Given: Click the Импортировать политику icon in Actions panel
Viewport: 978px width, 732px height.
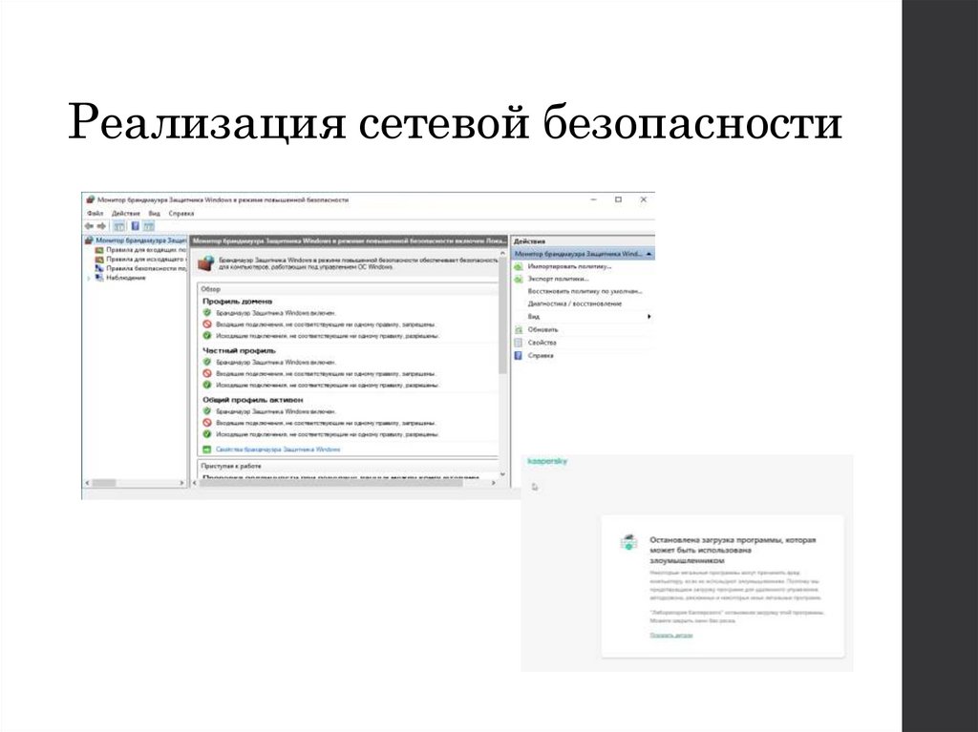Looking at the screenshot, I should pyautogui.click(x=518, y=265).
